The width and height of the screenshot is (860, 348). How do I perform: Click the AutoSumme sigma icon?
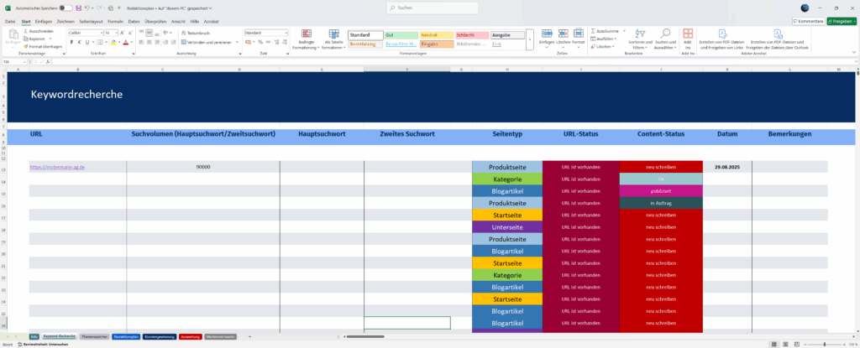pyautogui.click(x=592, y=31)
